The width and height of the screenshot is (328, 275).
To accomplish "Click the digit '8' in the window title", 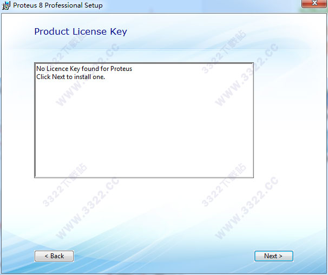I will [41, 5].
